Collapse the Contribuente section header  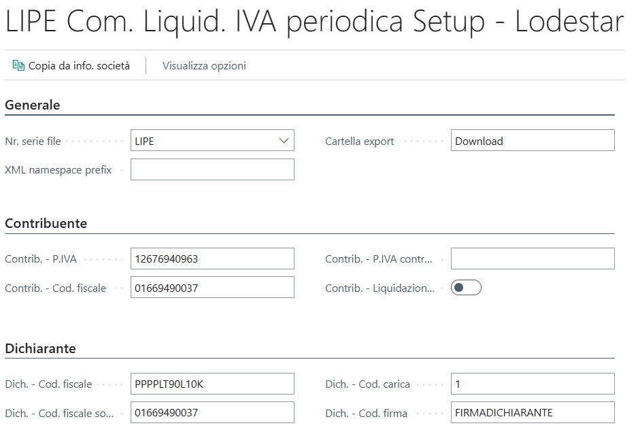(46, 222)
